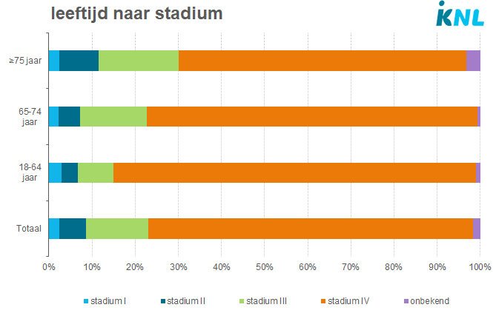This screenshot has height=313, width=496.
Task: Select the orange stadium IV segment for 65-74 jaar
Action: 311,116
